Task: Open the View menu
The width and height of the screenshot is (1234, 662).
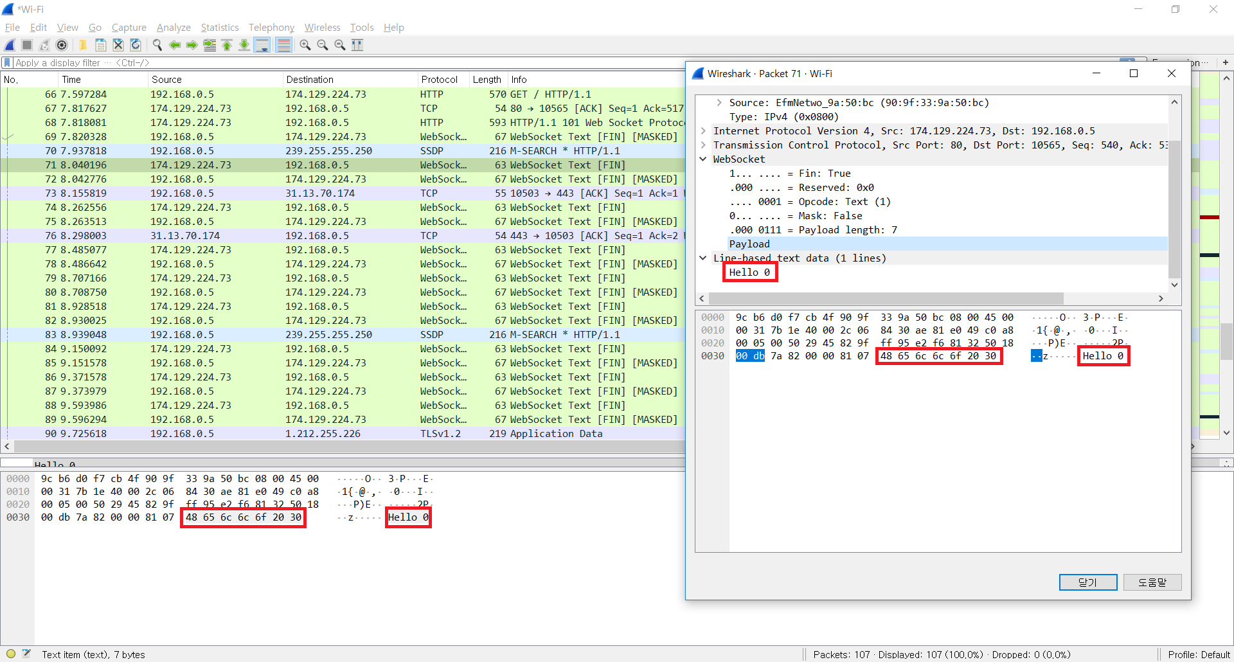Action: click(x=67, y=28)
